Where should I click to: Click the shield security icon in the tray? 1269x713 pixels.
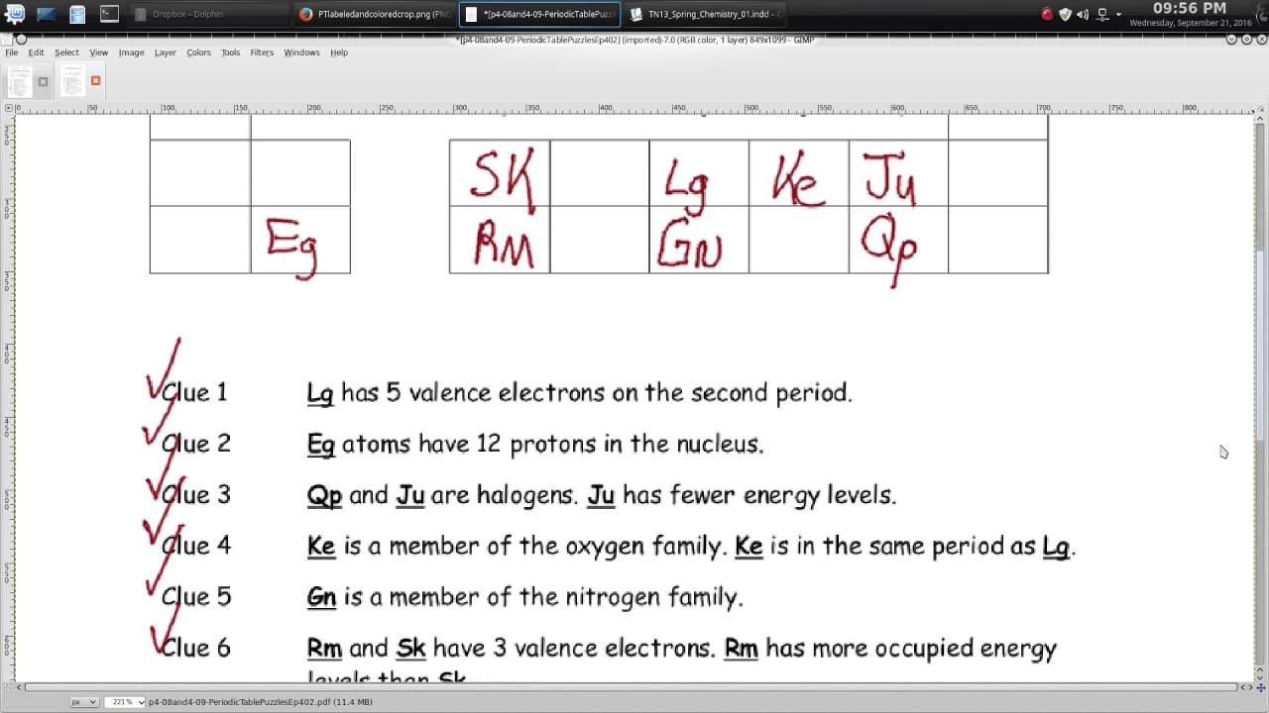(1065, 14)
